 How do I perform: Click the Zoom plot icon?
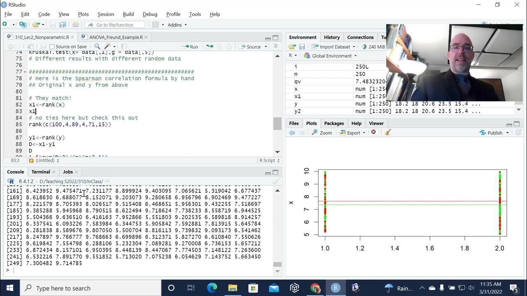pos(322,132)
